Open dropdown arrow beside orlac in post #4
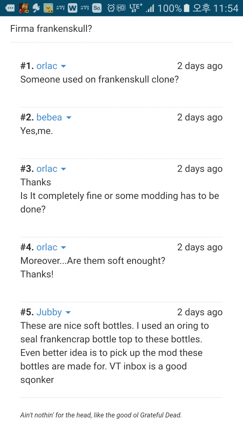243x433 pixels. click(x=63, y=248)
